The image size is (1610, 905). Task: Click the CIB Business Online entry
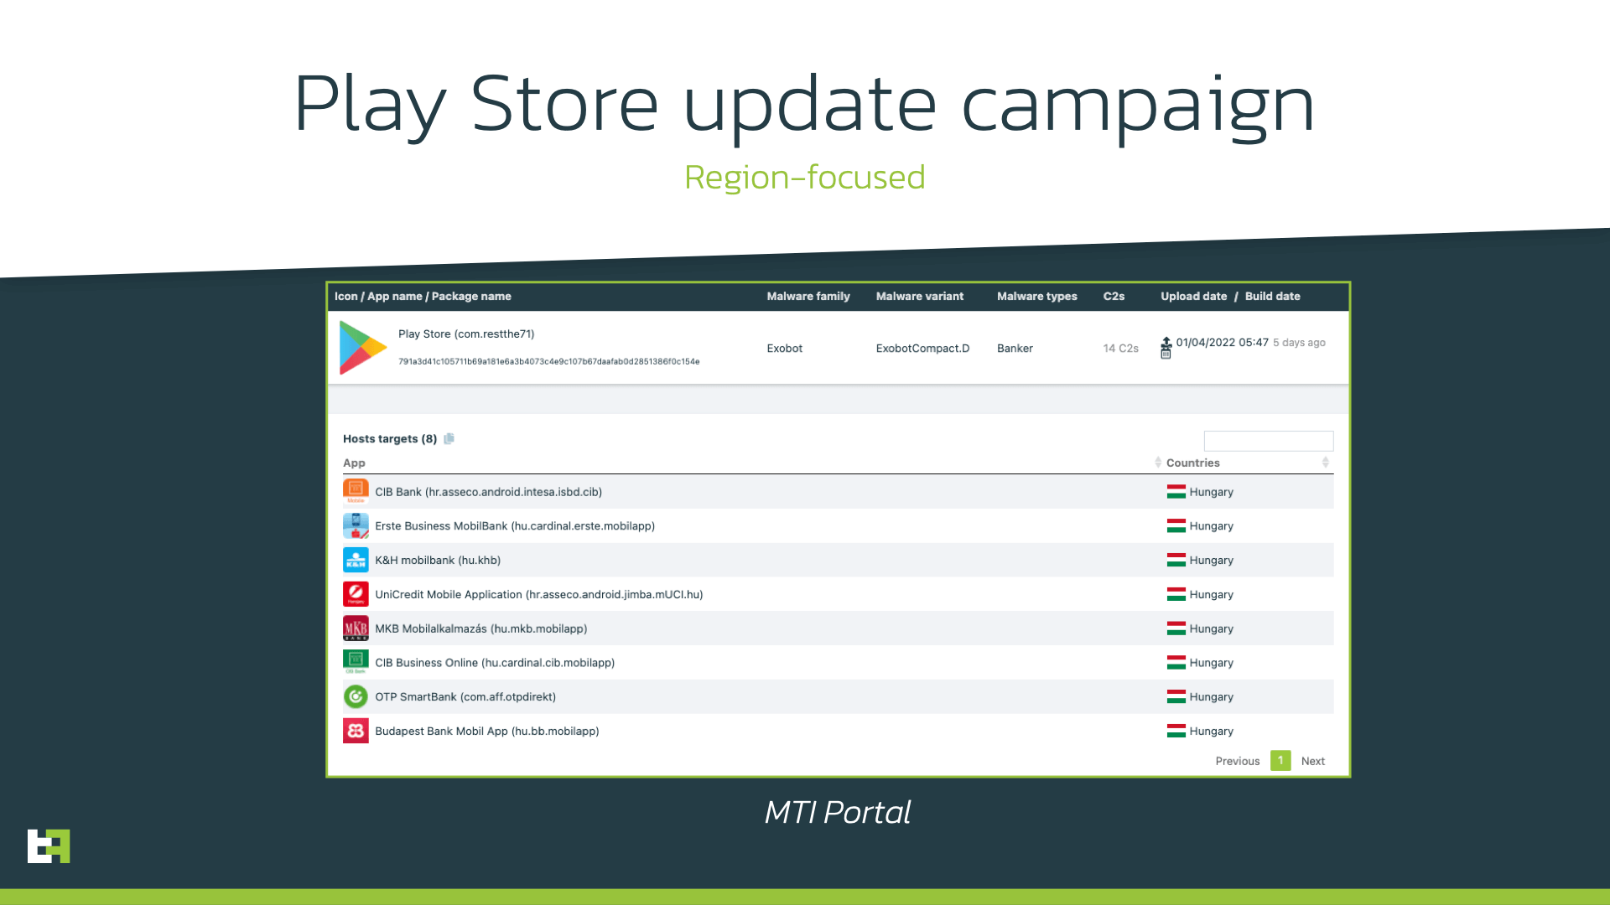click(x=495, y=663)
